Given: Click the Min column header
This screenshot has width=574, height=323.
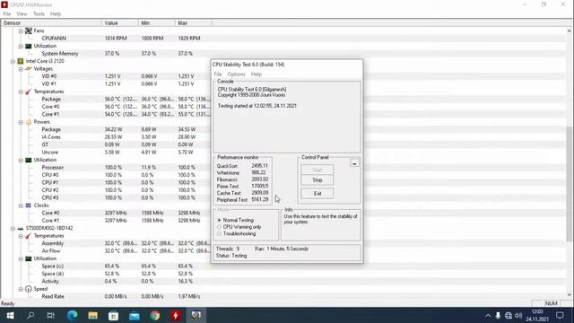Looking at the screenshot, I should point(157,23).
